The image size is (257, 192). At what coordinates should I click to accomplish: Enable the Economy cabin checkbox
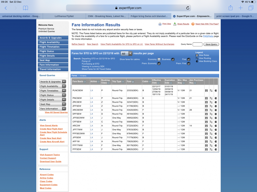(159, 59)
